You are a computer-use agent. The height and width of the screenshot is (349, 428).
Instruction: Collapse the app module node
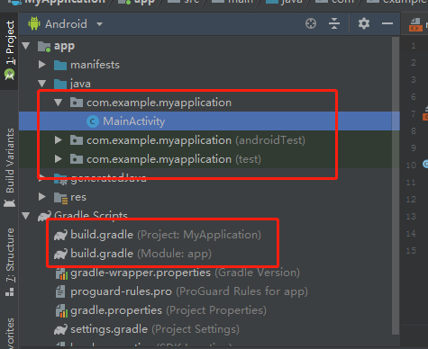[26, 46]
